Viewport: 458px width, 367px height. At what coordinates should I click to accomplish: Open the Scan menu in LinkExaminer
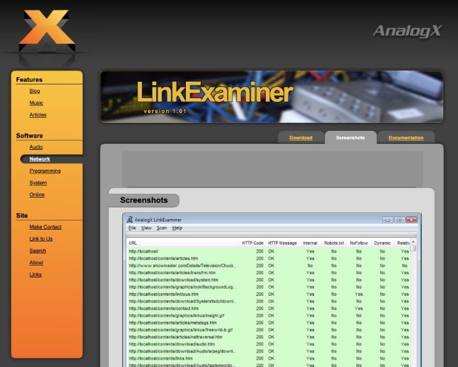pos(161,228)
